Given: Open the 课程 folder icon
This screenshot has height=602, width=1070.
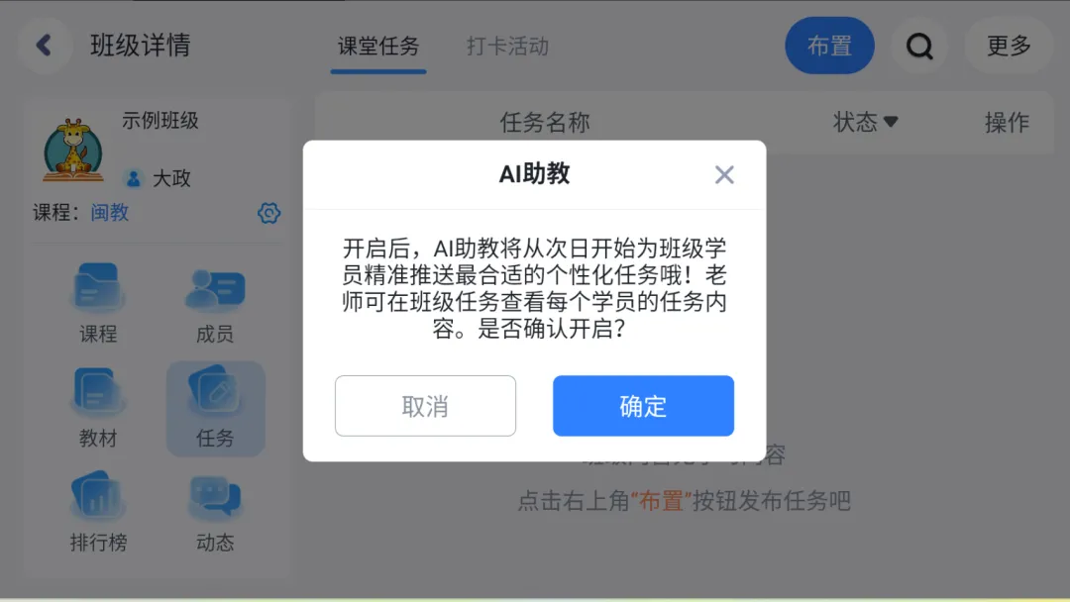Looking at the screenshot, I should (97, 288).
